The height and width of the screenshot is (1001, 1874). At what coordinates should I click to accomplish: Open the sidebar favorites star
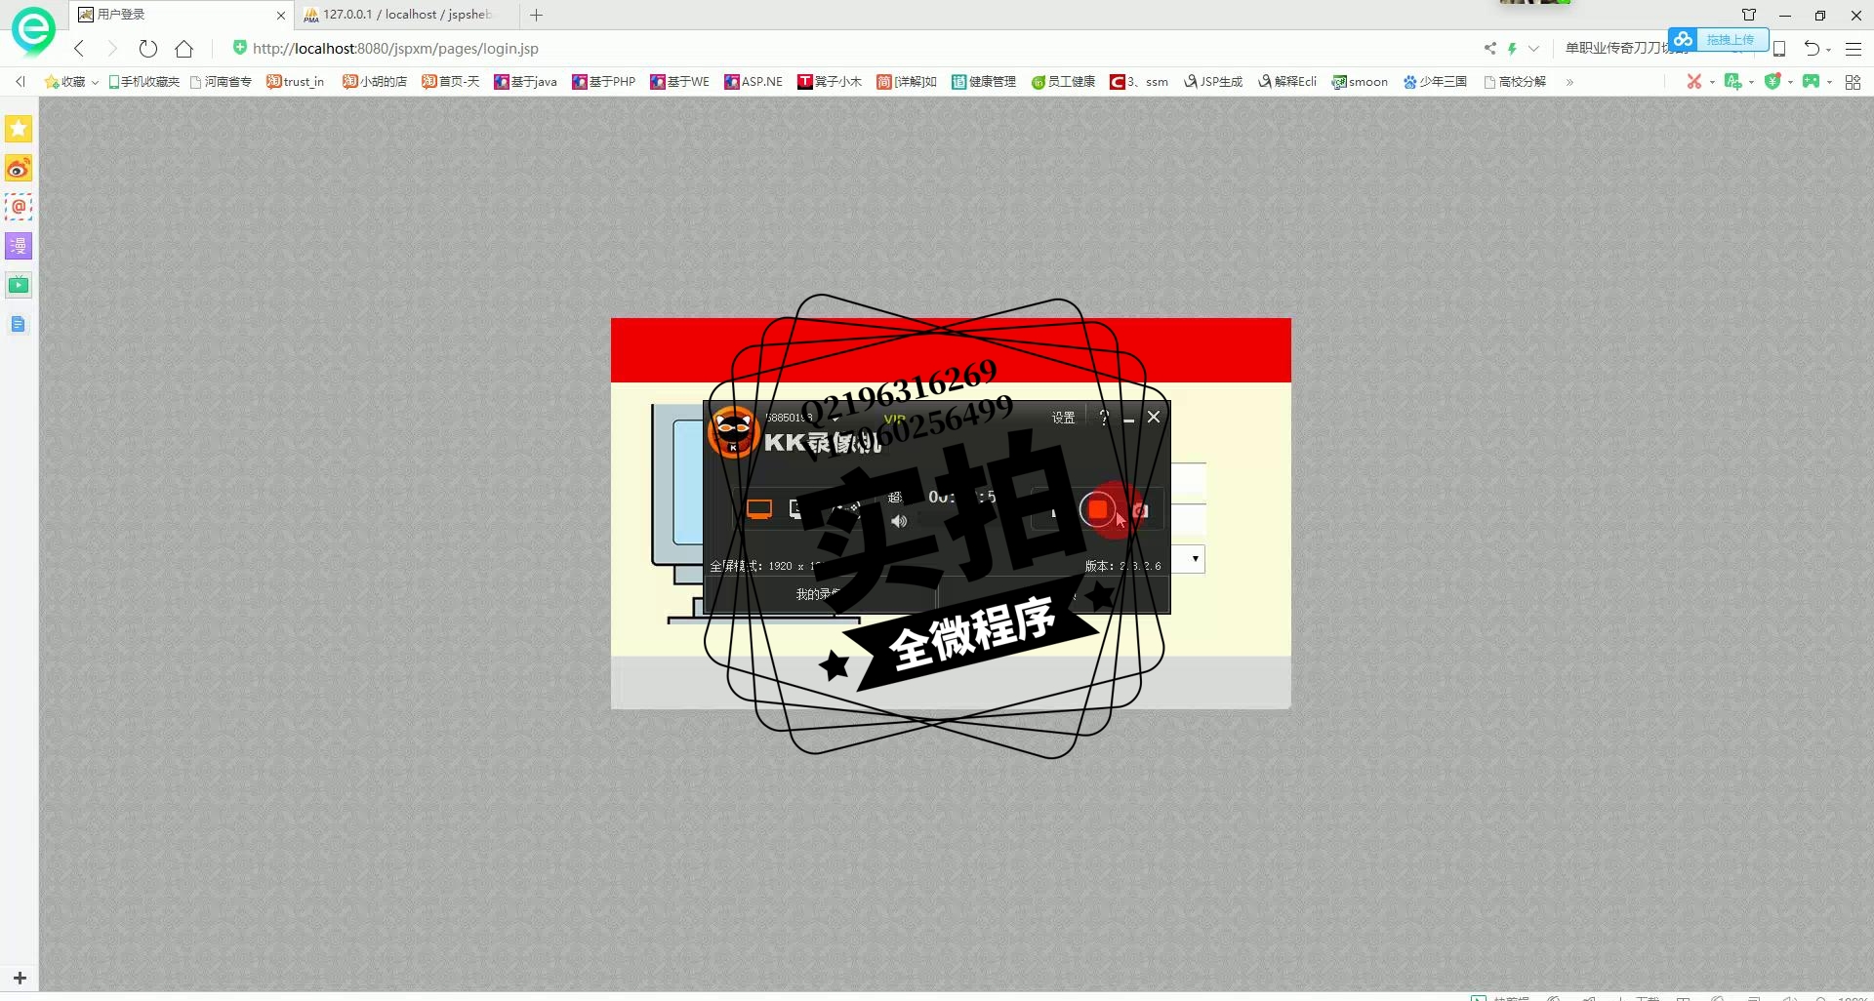click(x=19, y=129)
